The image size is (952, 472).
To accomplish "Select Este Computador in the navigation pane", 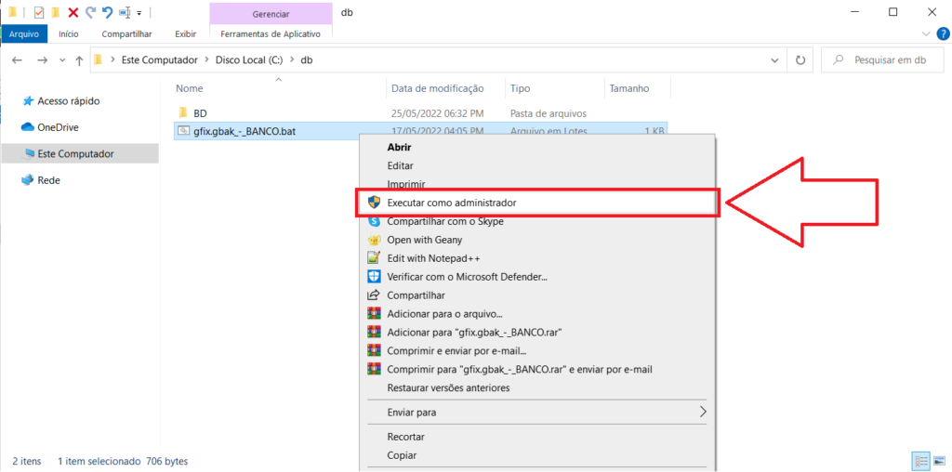I will (x=75, y=153).
